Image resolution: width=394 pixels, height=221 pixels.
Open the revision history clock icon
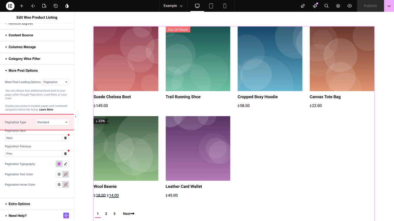[56, 6]
